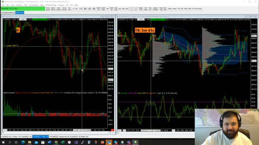The image size is (259, 145).
Task: Switch to the 15 Min #1 chart tab
Action: 11,137
